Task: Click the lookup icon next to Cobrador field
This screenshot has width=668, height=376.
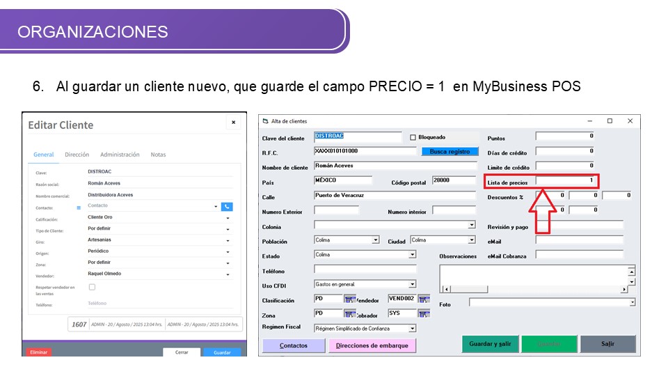Action: pos(424,314)
